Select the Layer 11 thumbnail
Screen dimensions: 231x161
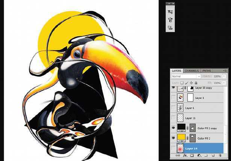click(180, 118)
